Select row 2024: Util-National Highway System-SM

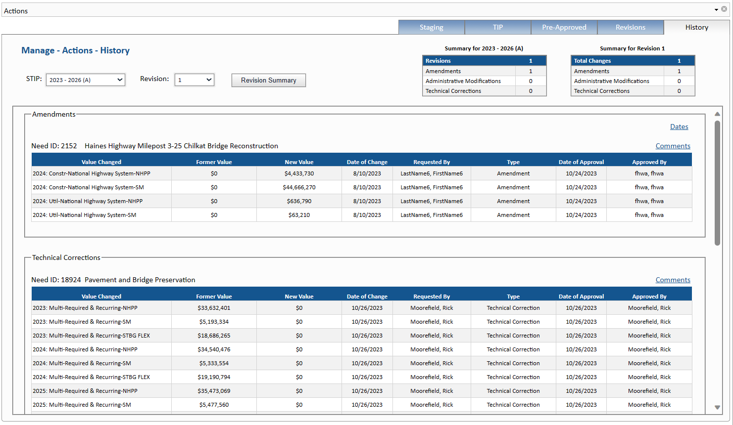coord(362,215)
